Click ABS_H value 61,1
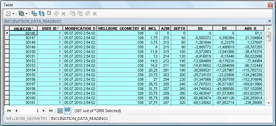This screenshot has height=126, width=276. (x=250, y=33)
